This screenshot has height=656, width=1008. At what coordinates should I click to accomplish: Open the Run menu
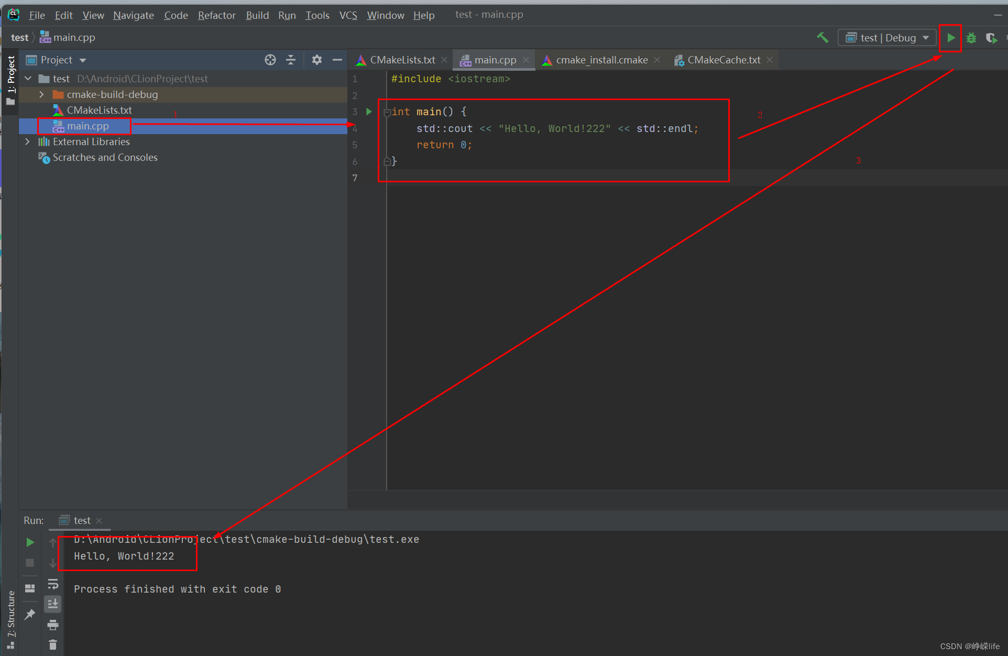click(x=287, y=15)
